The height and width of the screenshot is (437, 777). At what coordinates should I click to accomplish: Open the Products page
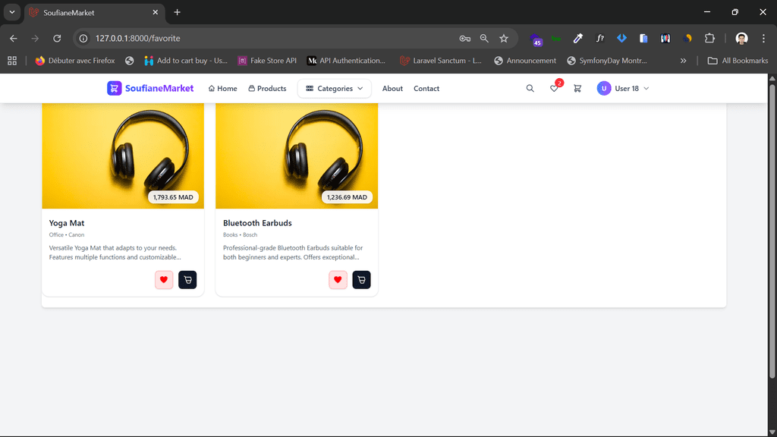(267, 88)
